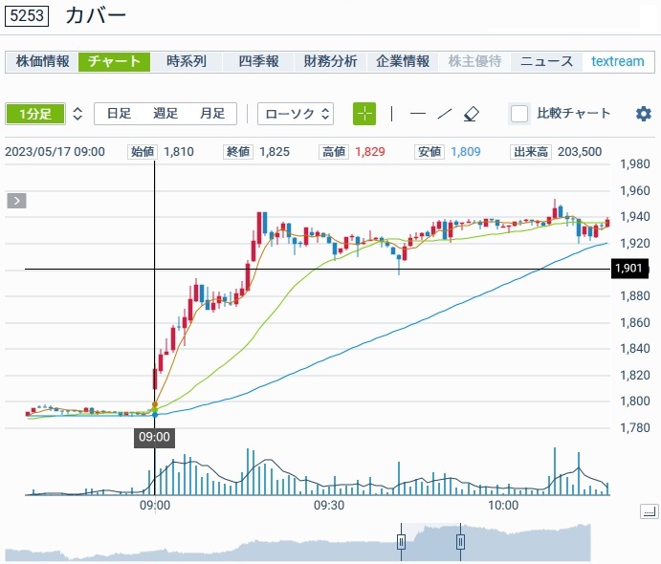661x564 pixels.
Task: Click the textream link
Action: coord(617,61)
